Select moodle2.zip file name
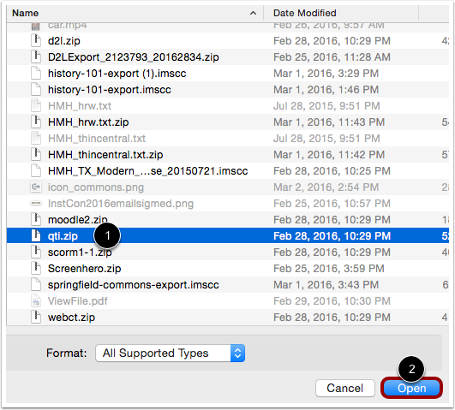The image size is (455, 410). coord(78,219)
